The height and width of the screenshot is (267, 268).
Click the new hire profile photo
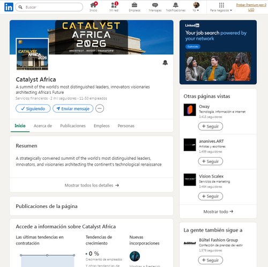click(x=135, y=256)
